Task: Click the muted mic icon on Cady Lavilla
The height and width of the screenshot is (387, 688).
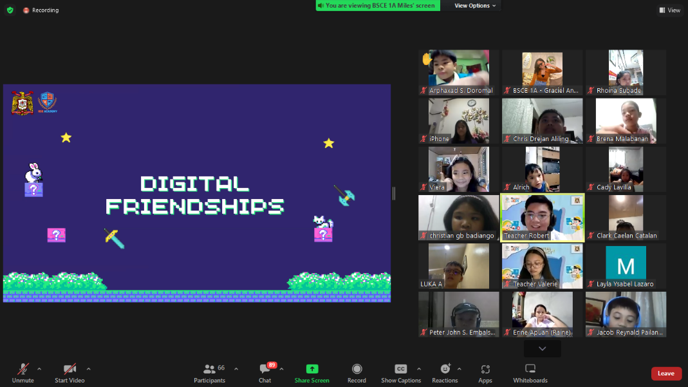Action: [x=591, y=187]
